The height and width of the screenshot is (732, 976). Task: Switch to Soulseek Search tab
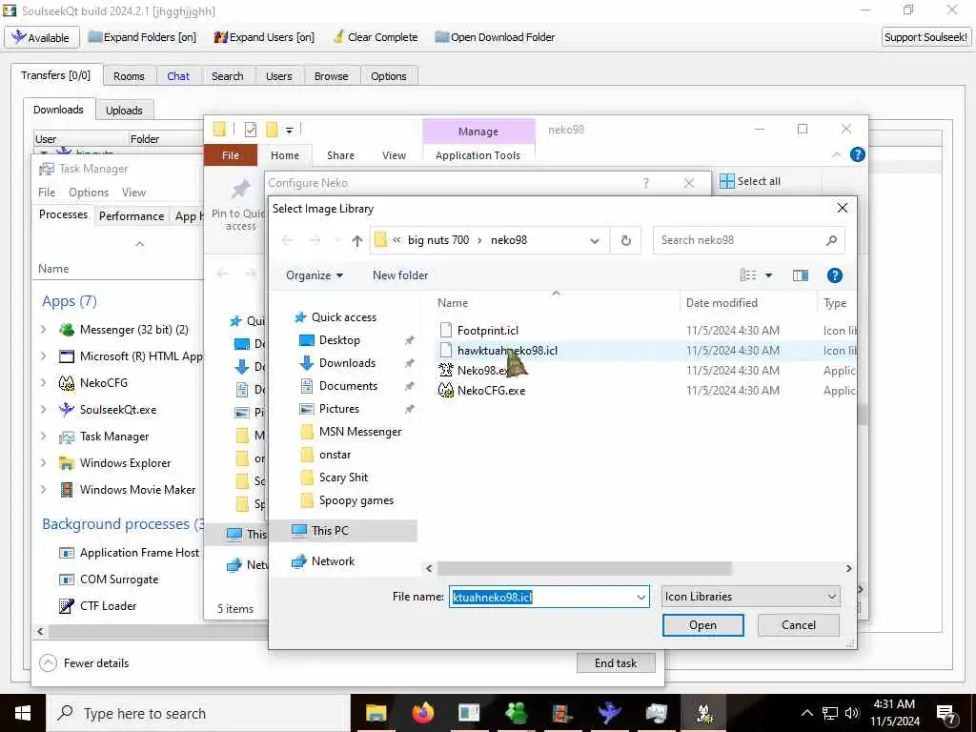point(227,76)
